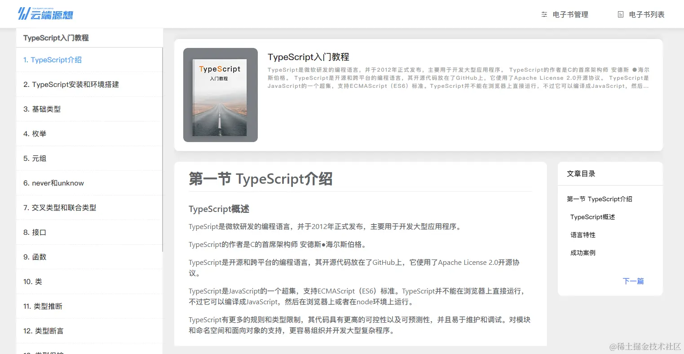Click the paragraph mentioning ECMAScript（ES6）标准

point(357,296)
